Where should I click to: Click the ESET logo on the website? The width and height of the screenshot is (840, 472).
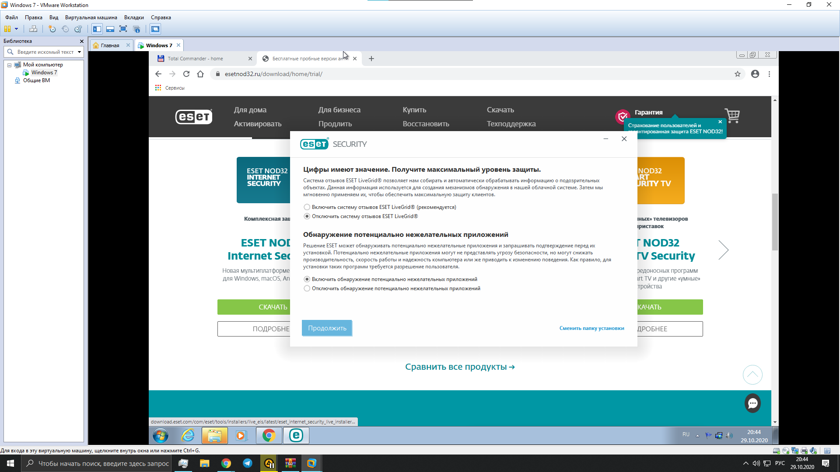point(194,117)
